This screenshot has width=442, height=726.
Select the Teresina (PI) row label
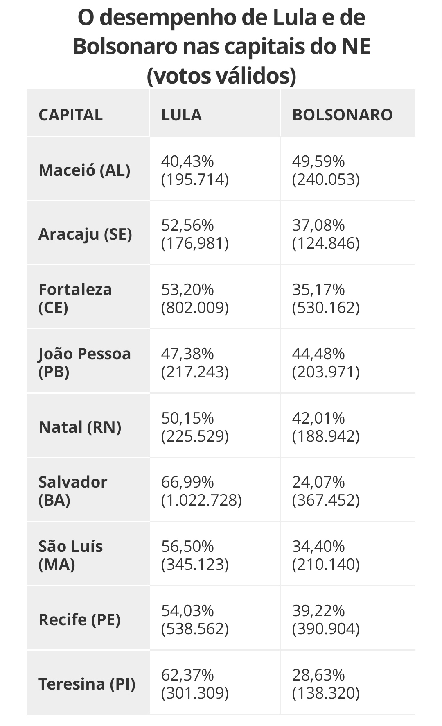87,684
